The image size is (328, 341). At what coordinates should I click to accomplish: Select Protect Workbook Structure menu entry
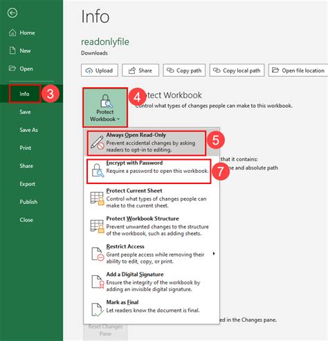coord(152,226)
